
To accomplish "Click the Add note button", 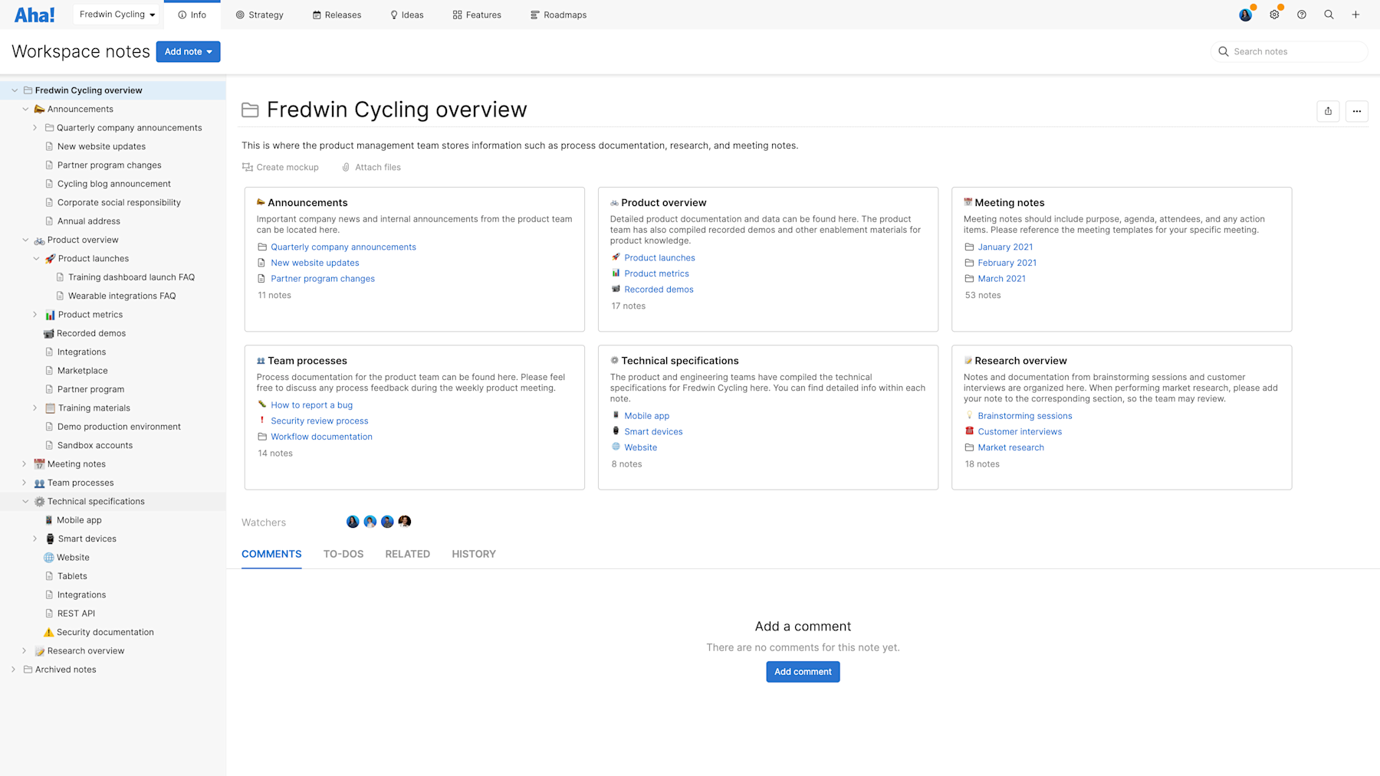I will click(188, 51).
